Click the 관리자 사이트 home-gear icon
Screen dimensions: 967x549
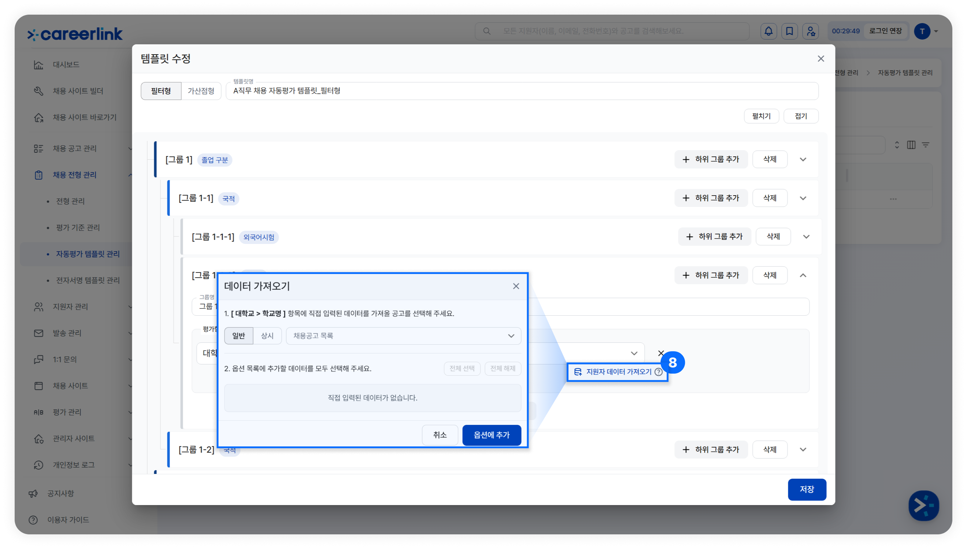38,439
